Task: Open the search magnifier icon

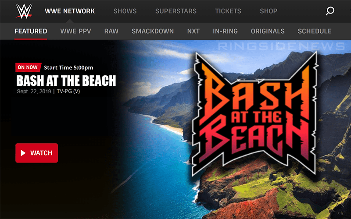Action: pyautogui.click(x=330, y=11)
